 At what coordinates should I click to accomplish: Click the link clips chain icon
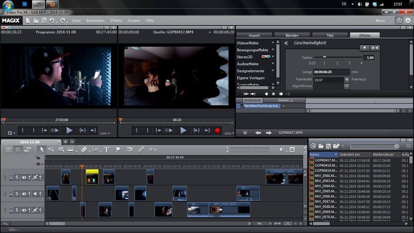point(141,150)
